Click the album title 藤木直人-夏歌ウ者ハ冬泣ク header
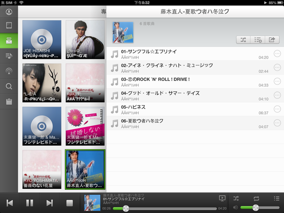284x213 pixels. pos(195,11)
